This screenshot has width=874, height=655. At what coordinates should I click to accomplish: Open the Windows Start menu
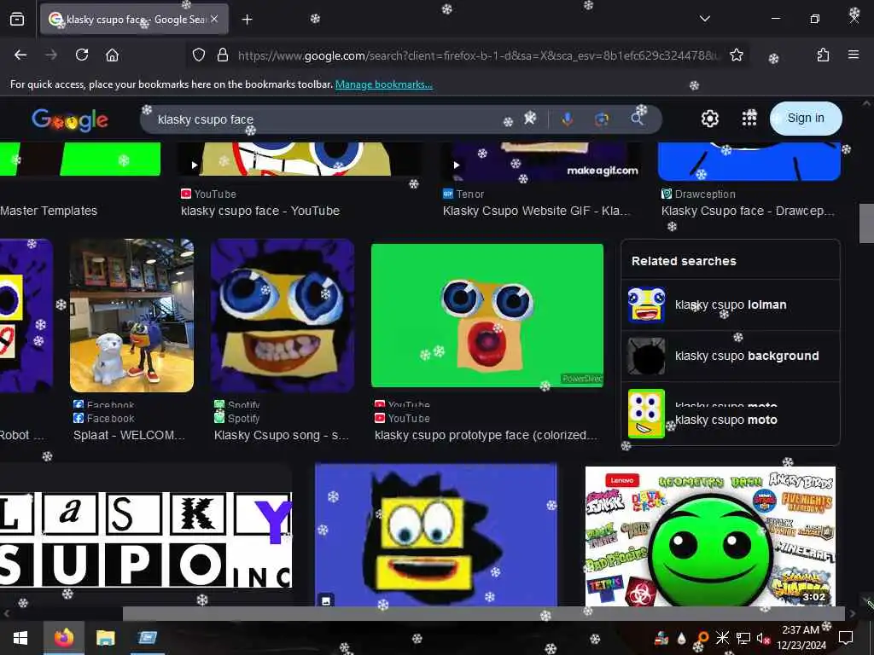pos(20,638)
